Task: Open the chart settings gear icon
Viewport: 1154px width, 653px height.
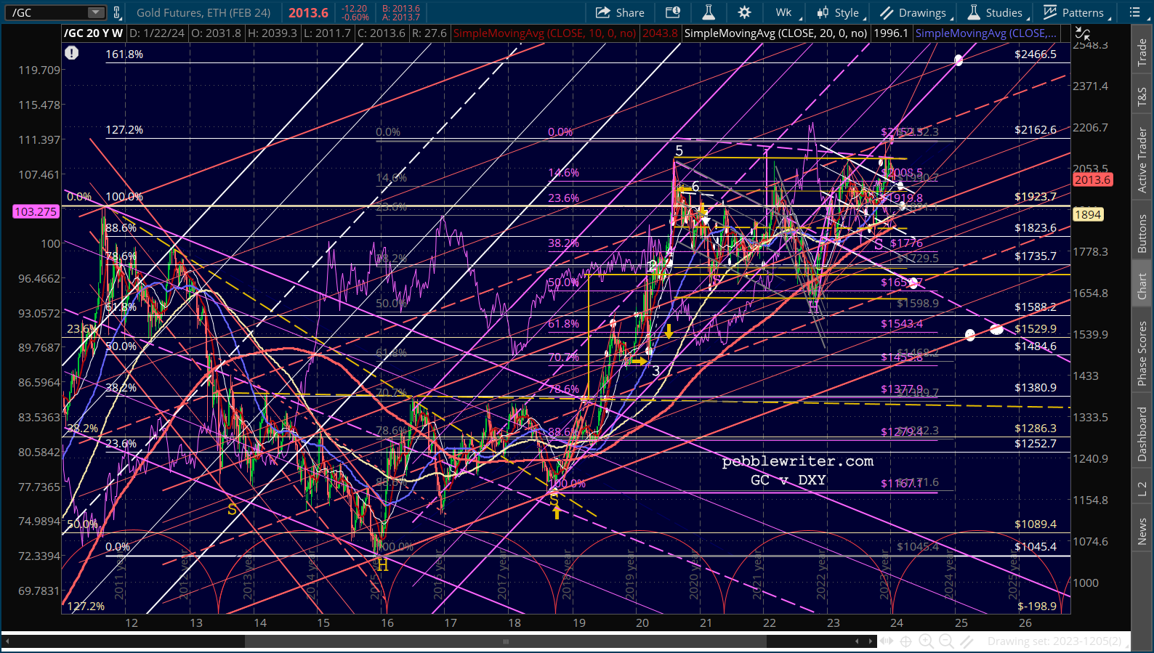Action: 744,12
